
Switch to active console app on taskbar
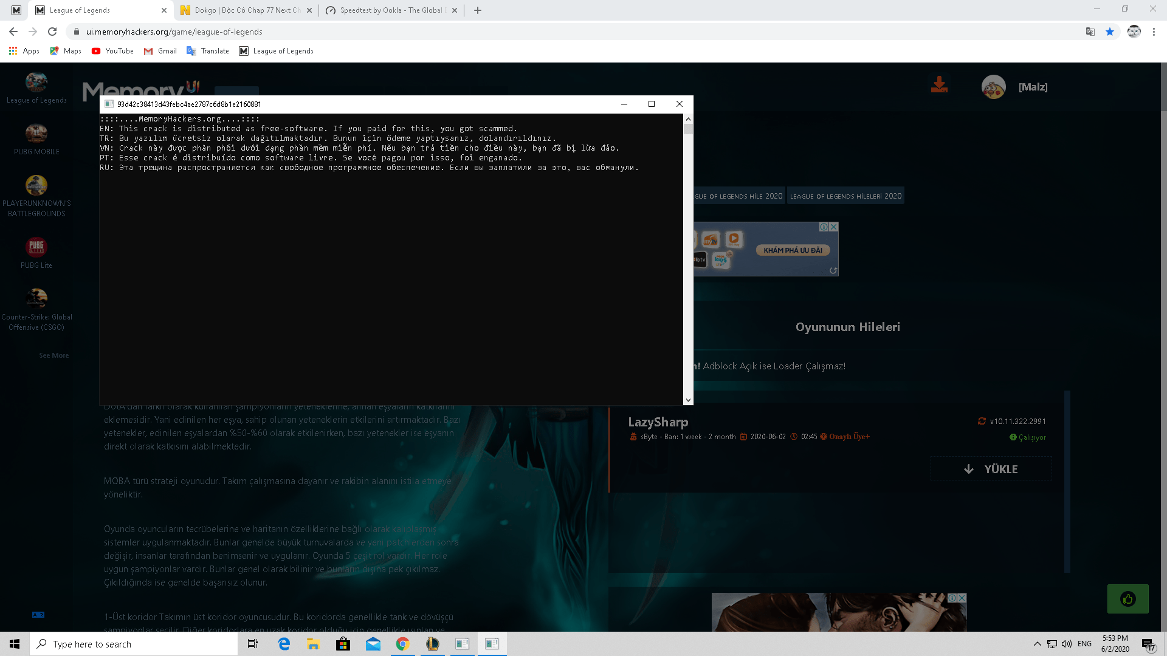tap(492, 644)
